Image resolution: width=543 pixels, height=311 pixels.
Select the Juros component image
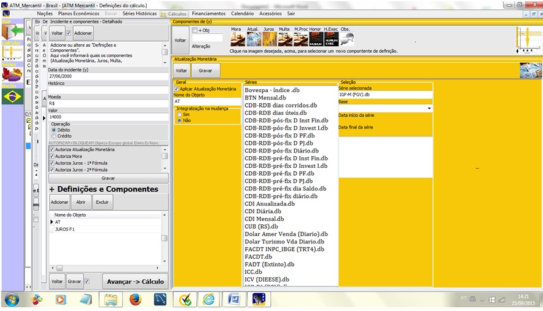pos(269,40)
